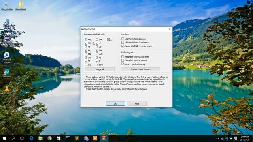Check the JAR association checkbox
Viewport: 253px width, 142px height.
(97, 39)
